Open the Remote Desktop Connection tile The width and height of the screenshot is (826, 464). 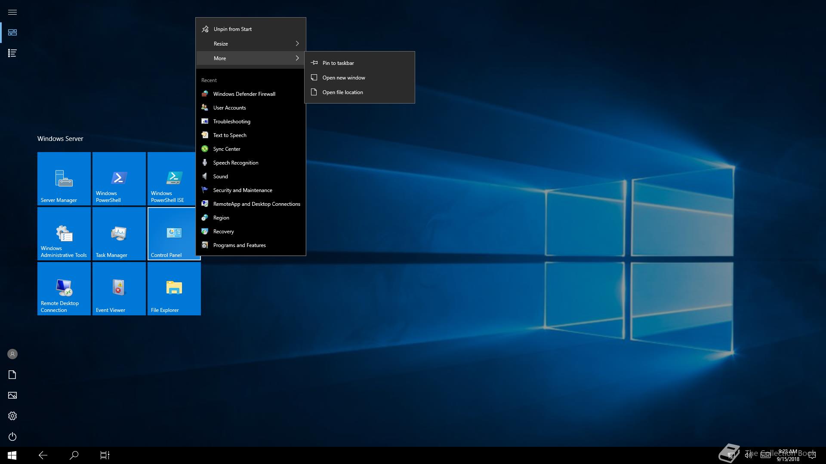pyautogui.click(x=64, y=289)
